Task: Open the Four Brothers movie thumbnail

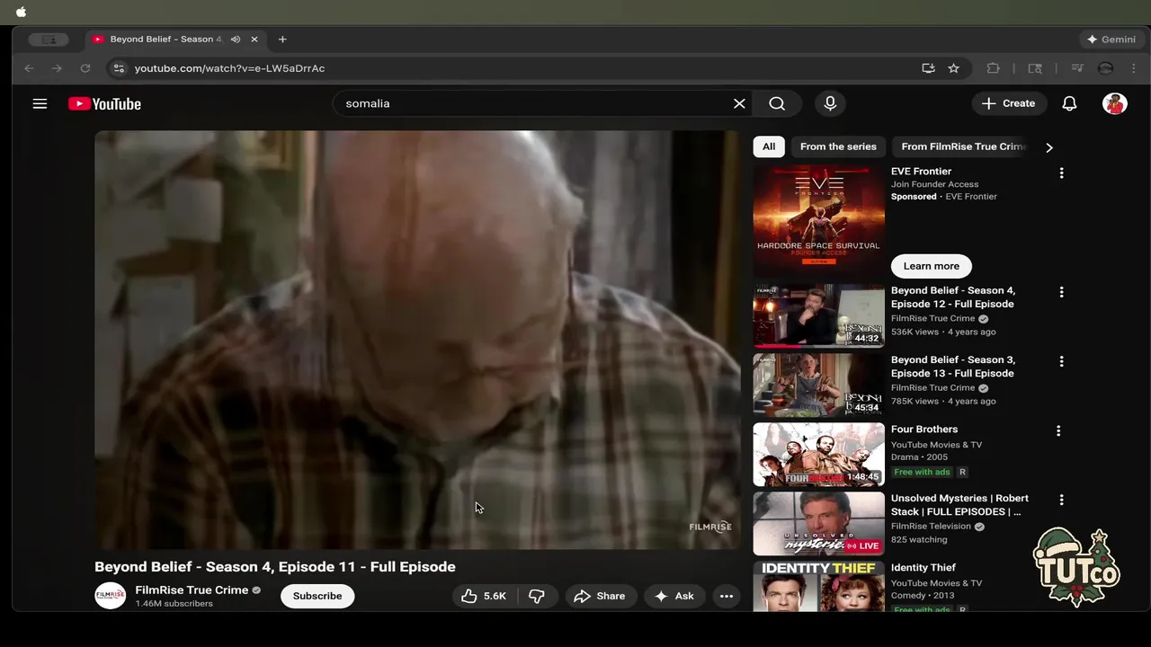Action: (x=819, y=454)
